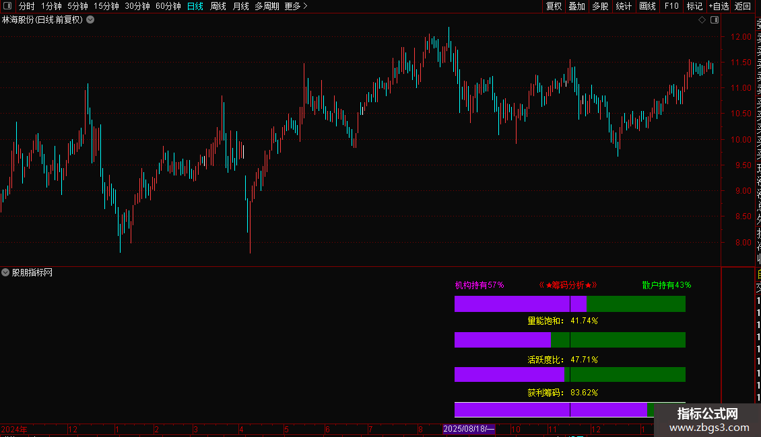The width and height of the screenshot is (761, 437).
Task: Click the 获利筹码 83.62% value
Action: click(584, 393)
